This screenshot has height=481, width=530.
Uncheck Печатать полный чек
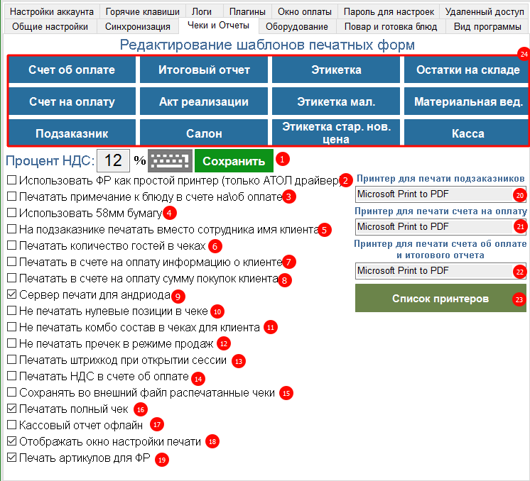pos(12,409)
